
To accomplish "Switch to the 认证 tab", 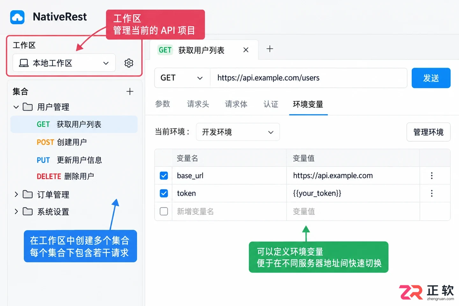I will pyautogui.click(x=271, y=104).
